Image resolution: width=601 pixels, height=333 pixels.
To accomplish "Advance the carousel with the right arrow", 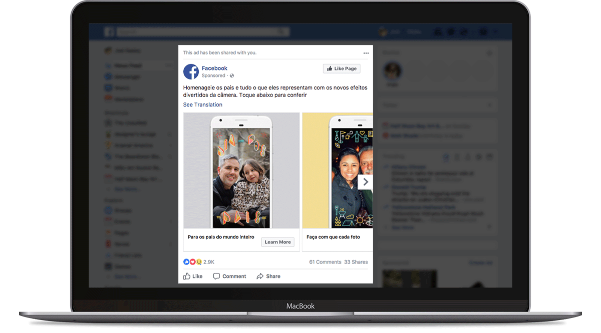I will click(366, 182).
